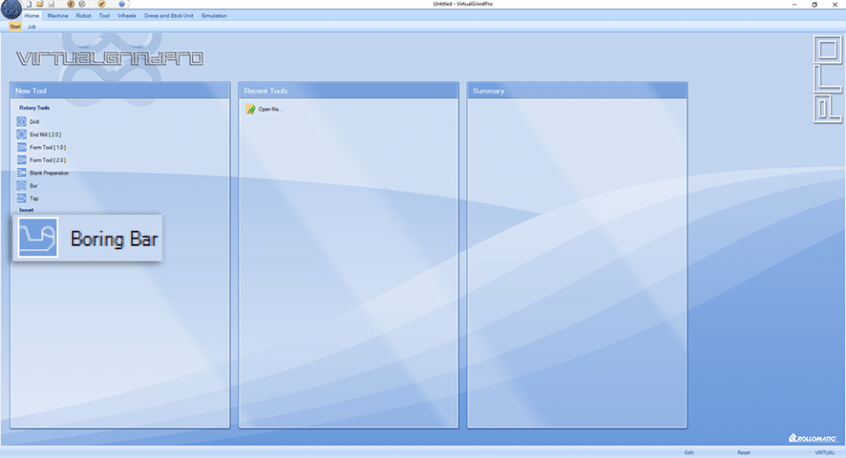Create a new End Mill [2.0] tool

point(45,135)
